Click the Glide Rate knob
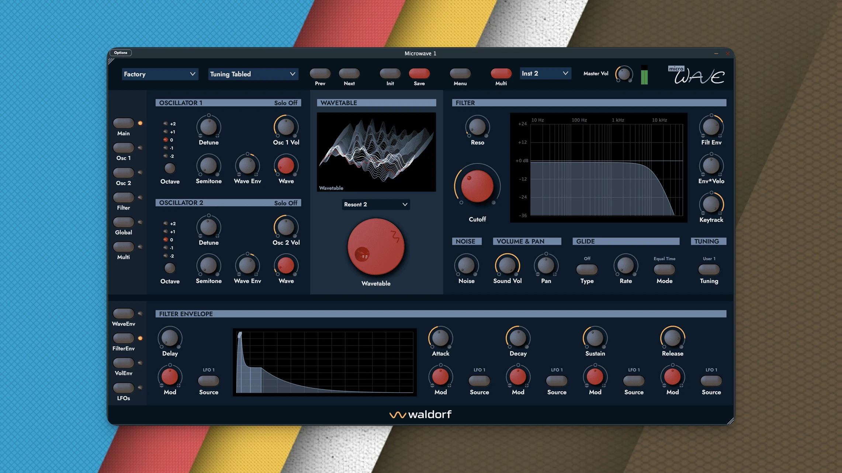The height and width of the screenshot is (473, 842). tap(626, 266)
